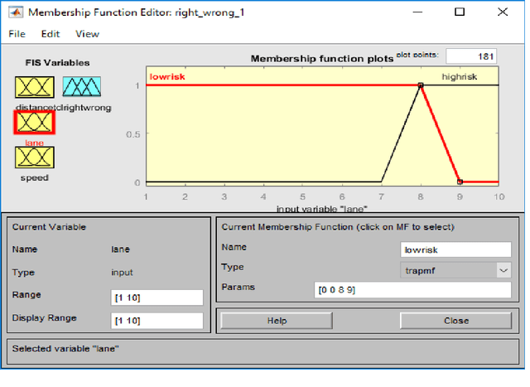
Task: Minimize the Membership Function Editor window
Action: pyautogui.click(x=417, y=12)
